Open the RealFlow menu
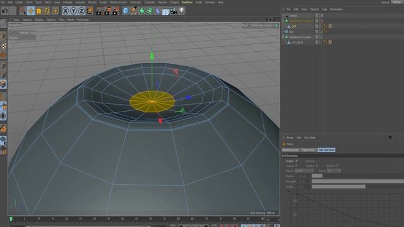Viewport: 404px width, 227px height. (187, 3)
